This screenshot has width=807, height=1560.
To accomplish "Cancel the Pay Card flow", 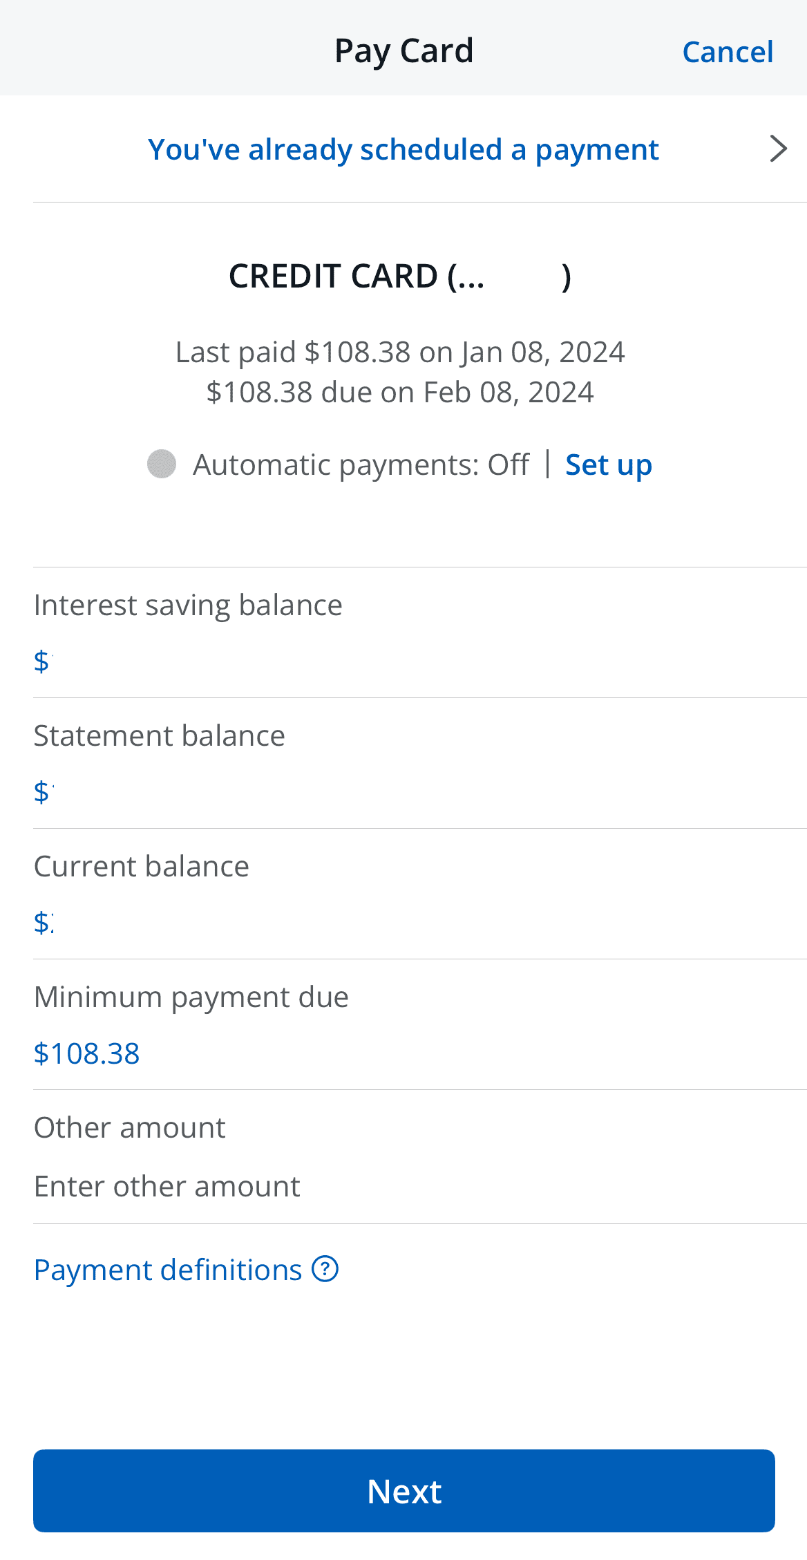I will 727,51.
